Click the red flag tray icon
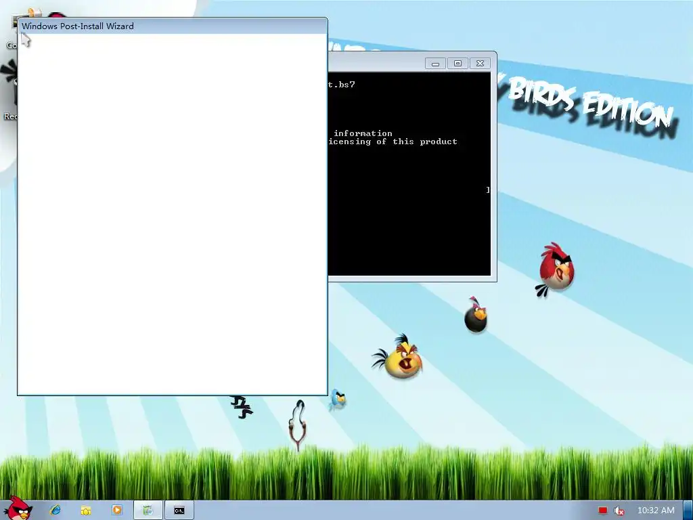 (603, 511)
